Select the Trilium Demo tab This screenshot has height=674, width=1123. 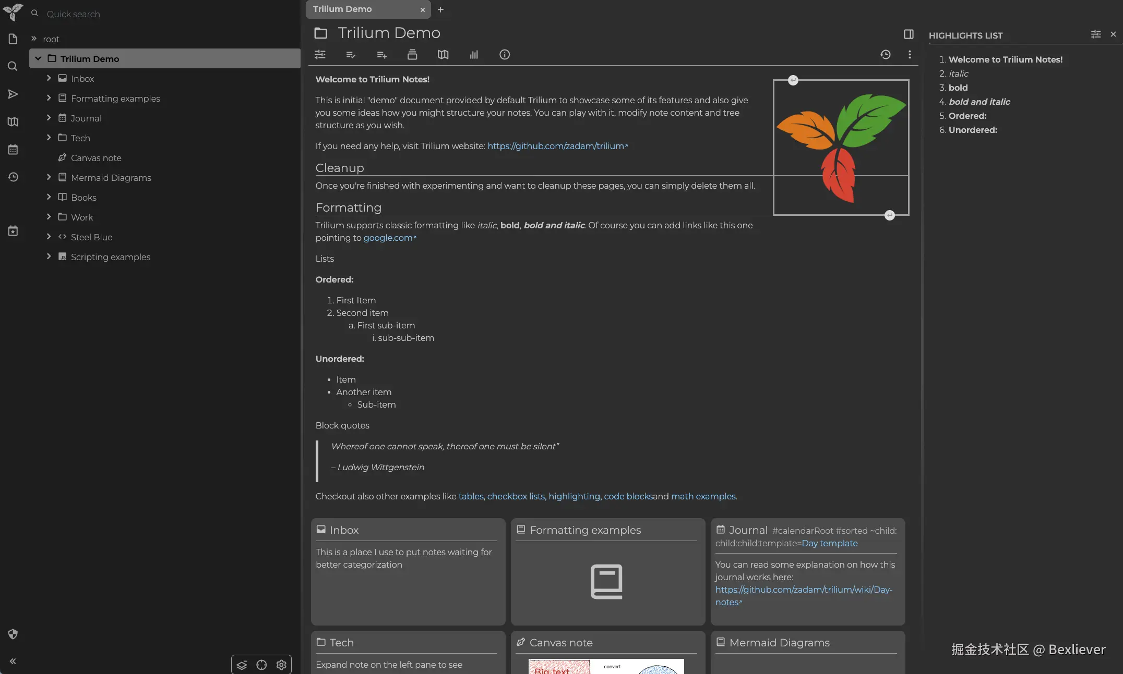click(x=360, y=9)
